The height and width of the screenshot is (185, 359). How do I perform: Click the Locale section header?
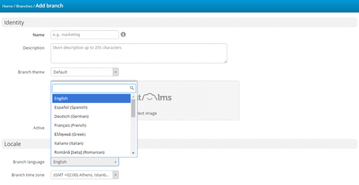pos(179,144)
